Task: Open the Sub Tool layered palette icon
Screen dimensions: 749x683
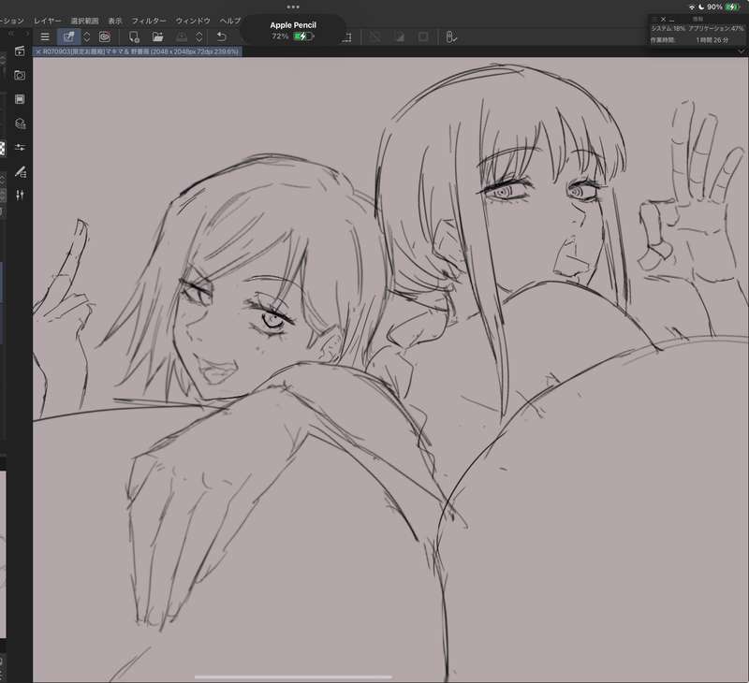Action: 20,124
